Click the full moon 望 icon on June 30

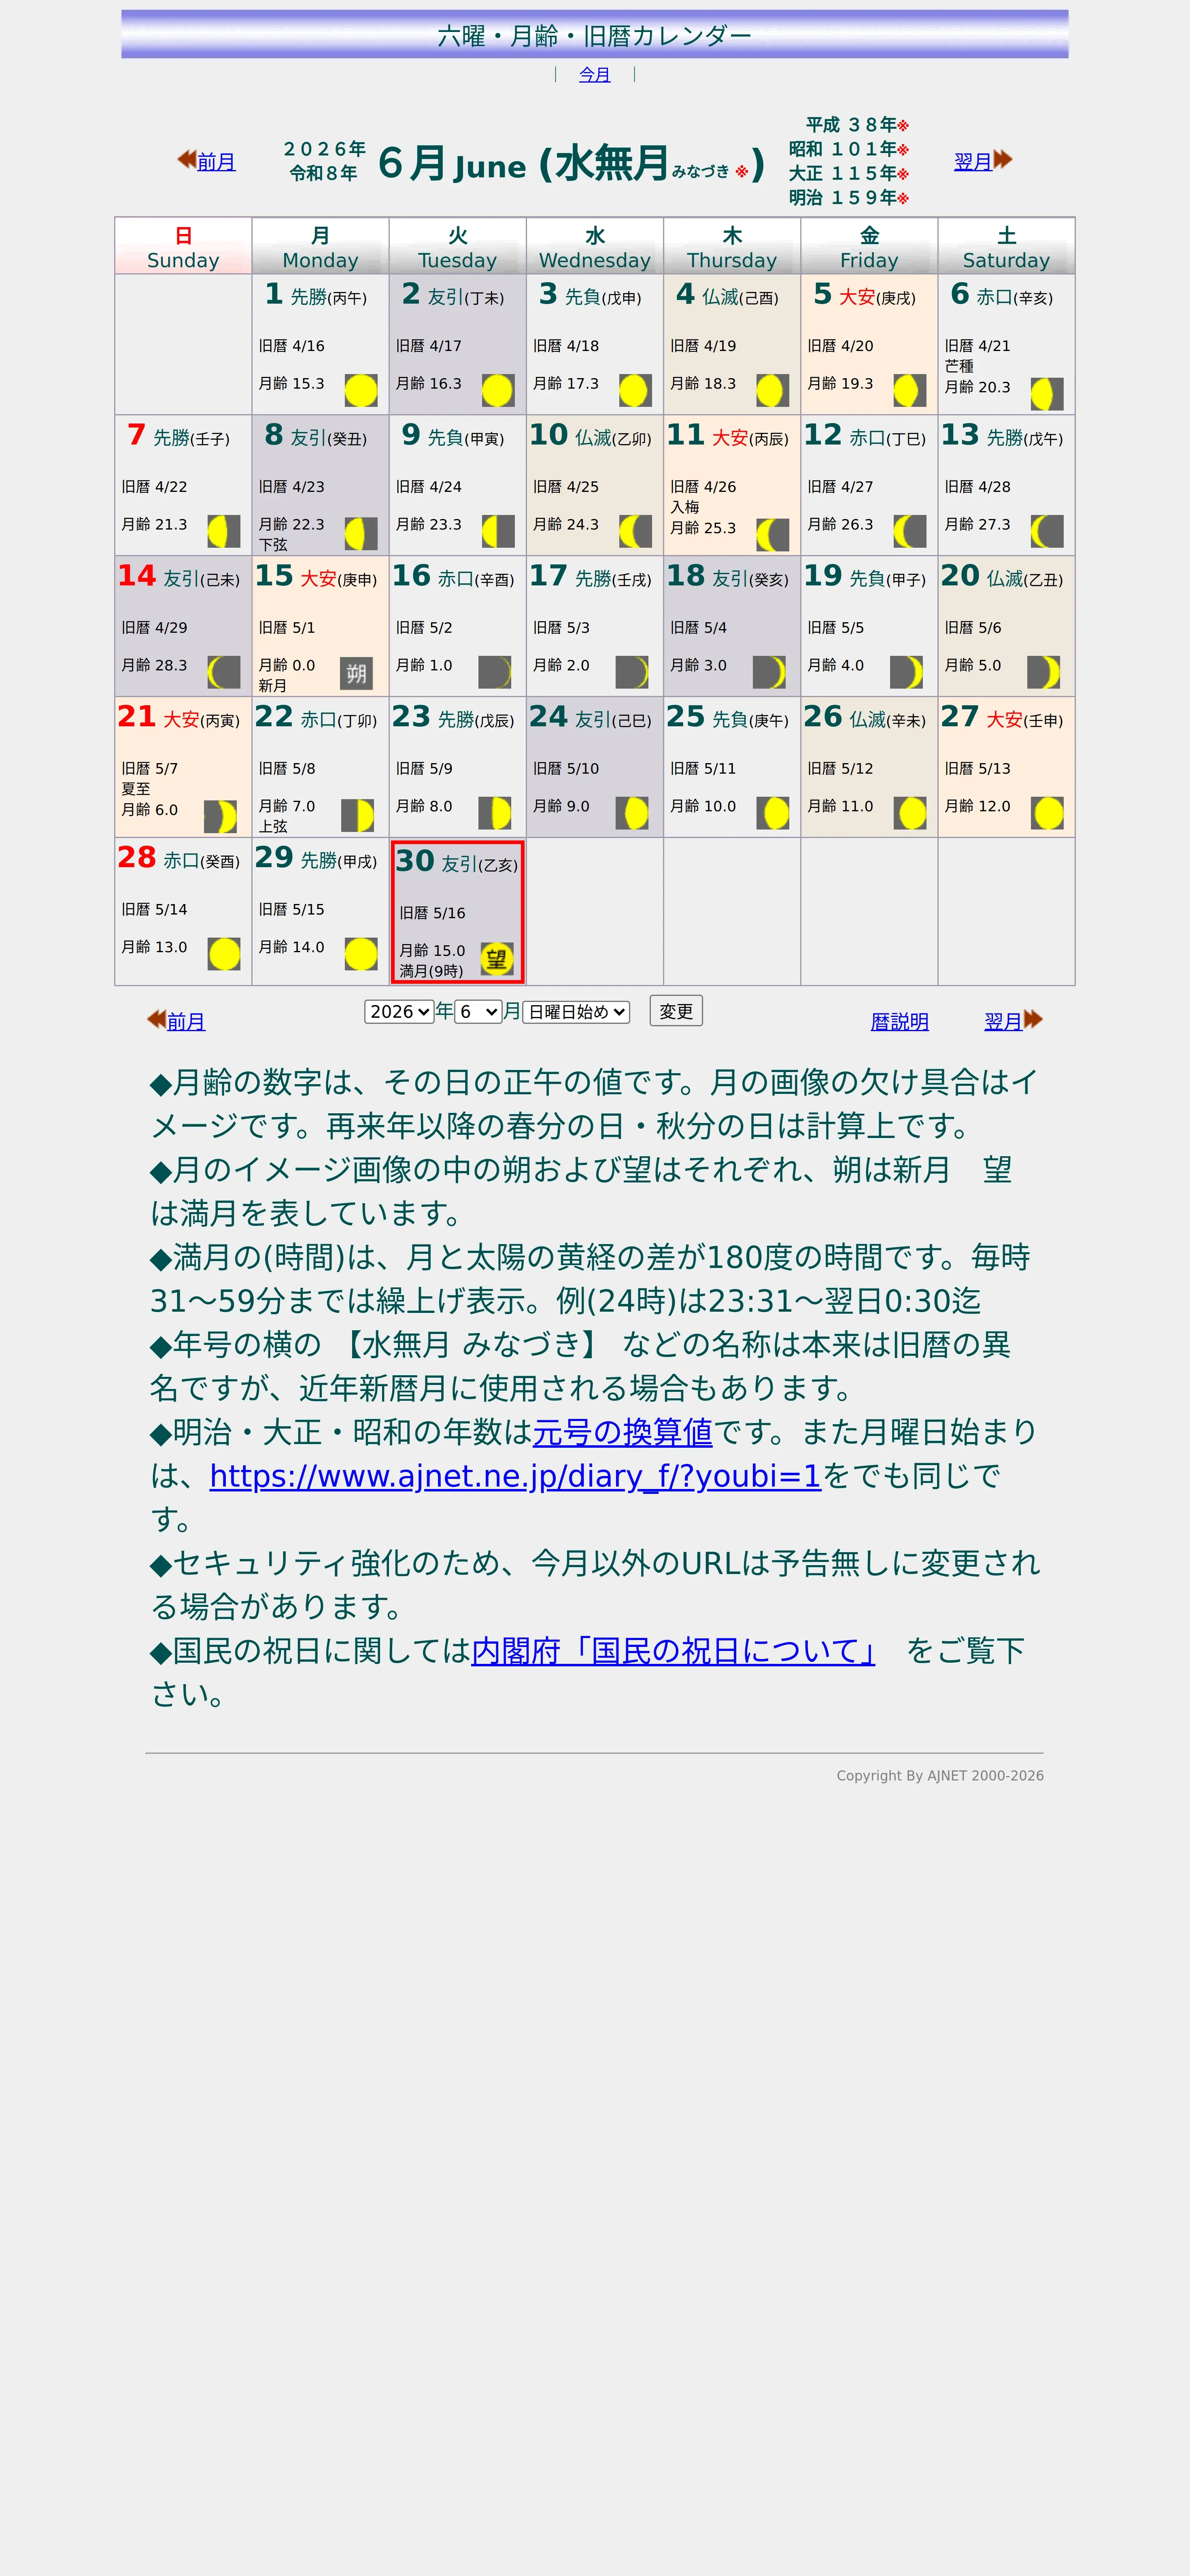[x=497, y=959]
